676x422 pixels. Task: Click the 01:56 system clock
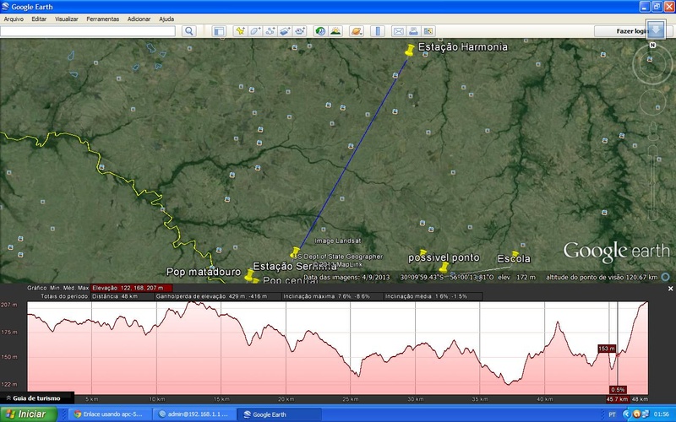point(662,414)
